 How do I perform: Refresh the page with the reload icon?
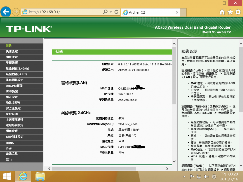116,12
